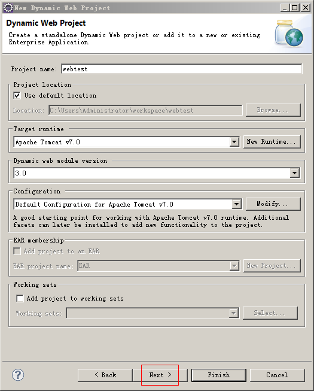Click the New Runtime... button
The image size is (314, 391).
pos(272,142)
